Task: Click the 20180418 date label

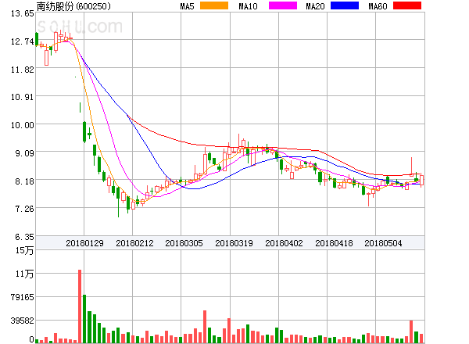Action: click(334, 243)
